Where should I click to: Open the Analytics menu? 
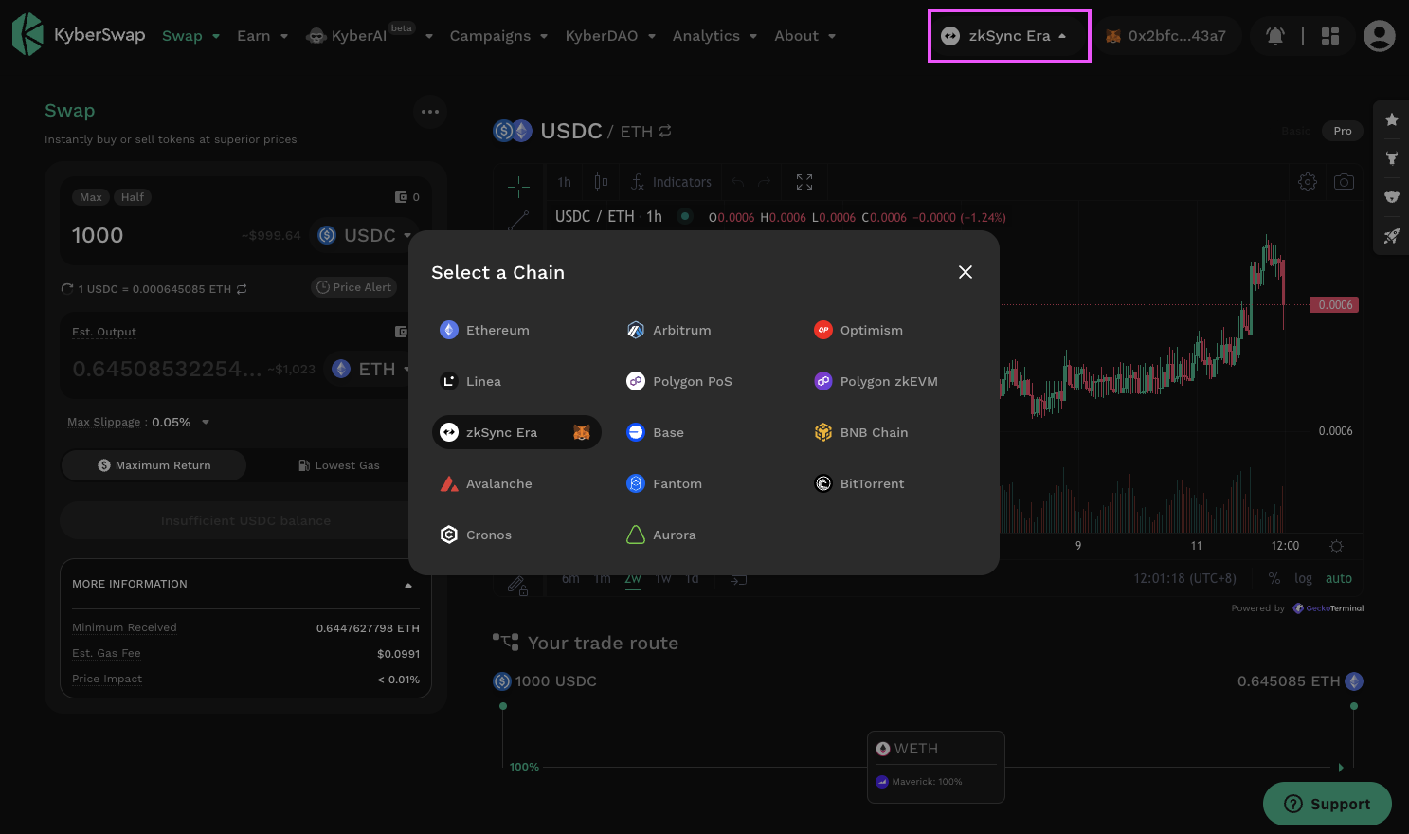pos(714,36)
